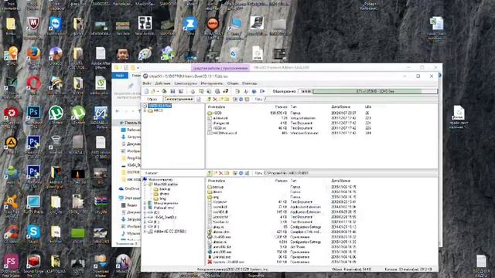Open the Инструменты menu in UltraISO
495x278 pixels.
coord(211,83)
